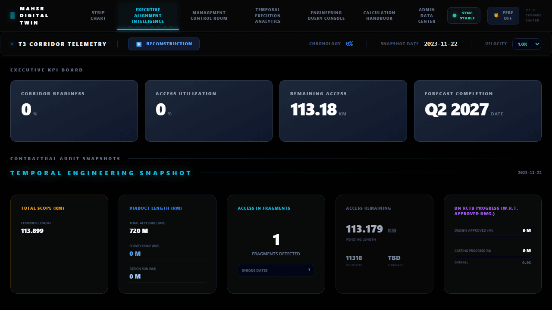Start the Reconstruction playback
This screenshot has height=310, width=552.
[x=164, y=44]
